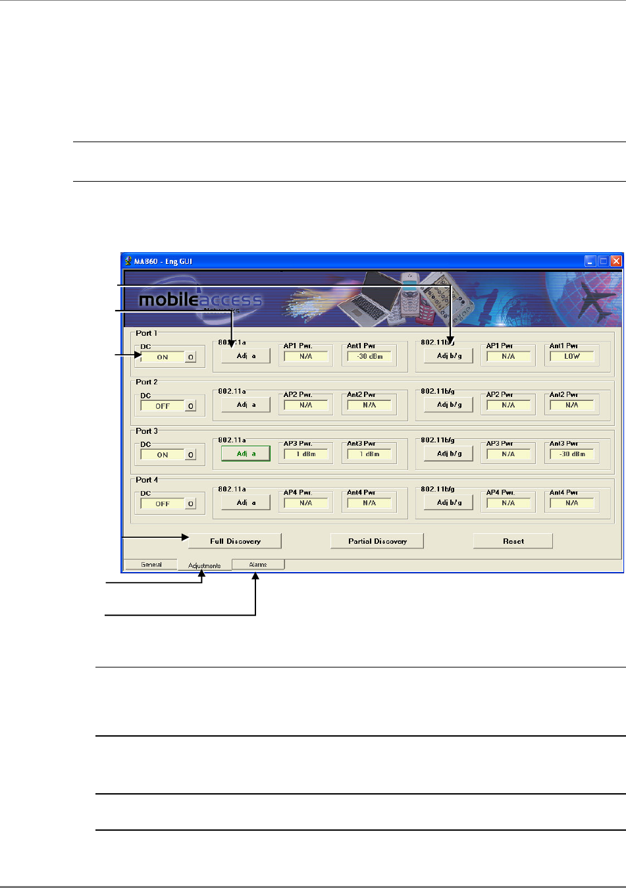The image size is (626, 888).
Task: Select Port 4 DC OFF status field
Action: pyautogui.click(x=162, y=504)
